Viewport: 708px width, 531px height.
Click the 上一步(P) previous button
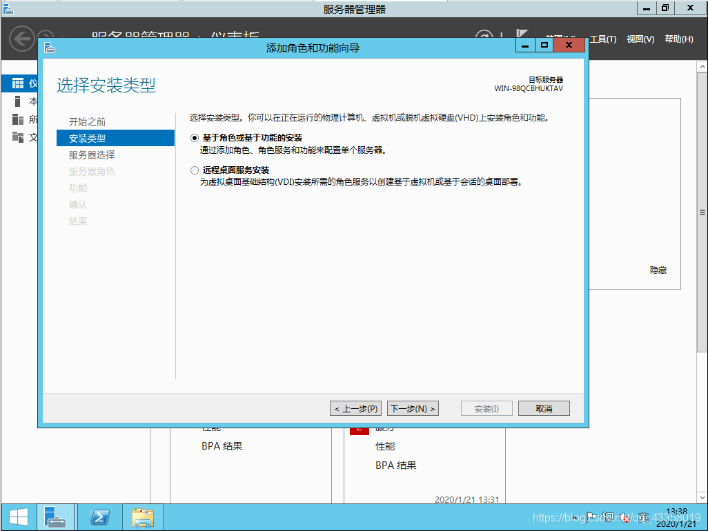(356, 408)
